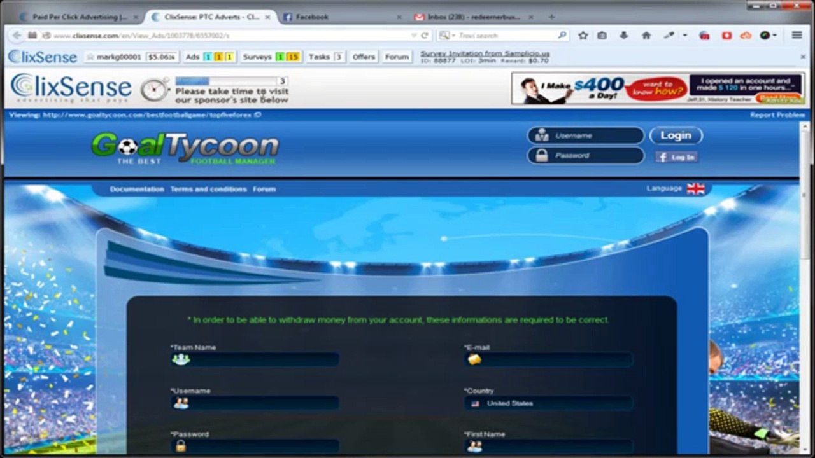Close the ClixSense toolbar with the X

click(803, 57)
